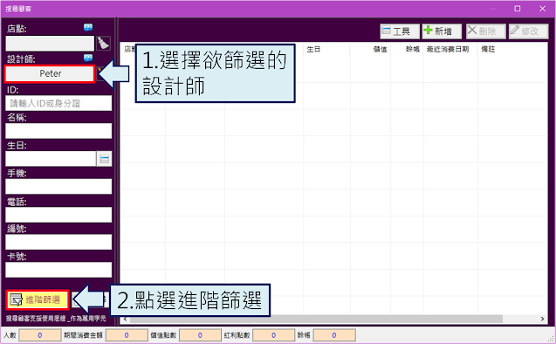This screenshot has width=556, height=344.
Task: Open the empty 店點 store selector
Action: pyautogui.click(x=50, y=44)
